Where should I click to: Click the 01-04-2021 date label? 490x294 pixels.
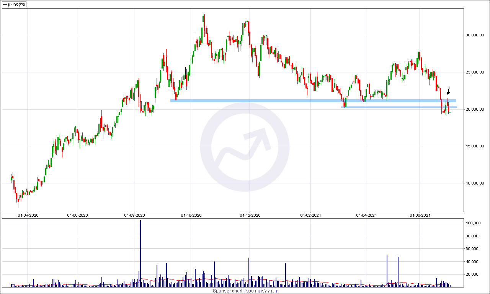pyautogui.click(x=366, y=216)
